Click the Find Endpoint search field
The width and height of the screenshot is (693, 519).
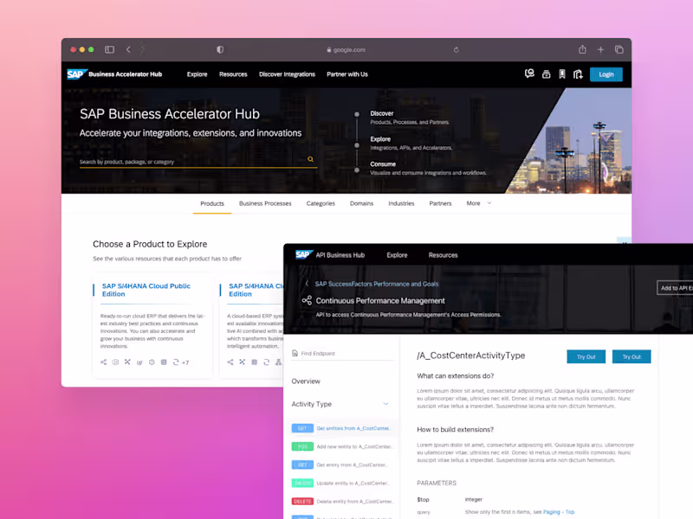(x=342, y=354)
